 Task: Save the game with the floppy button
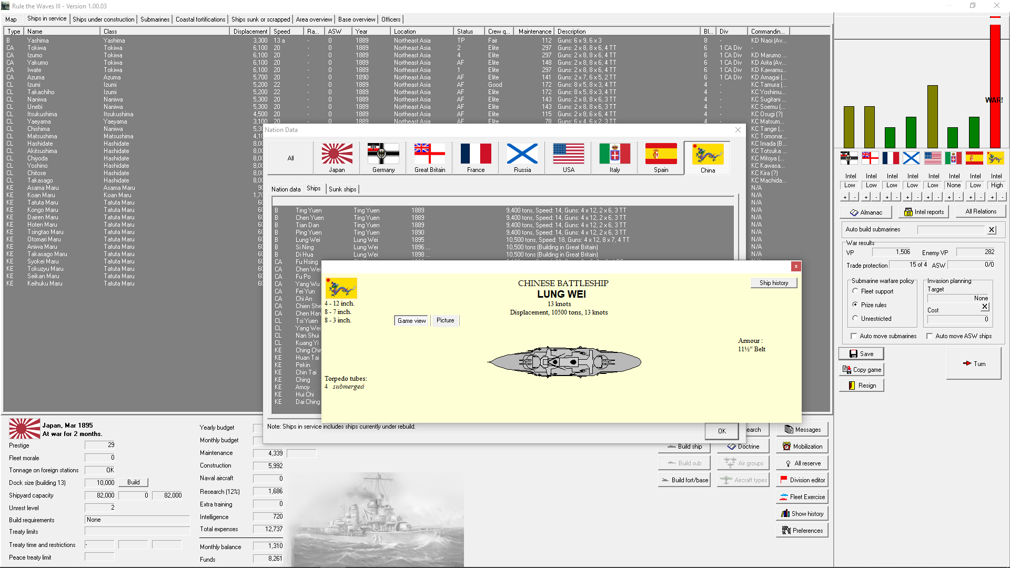(861, 354)
